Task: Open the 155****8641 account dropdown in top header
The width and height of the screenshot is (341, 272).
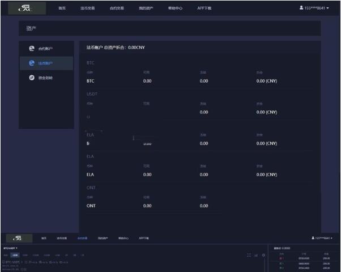Action: [x=316, y=8]
